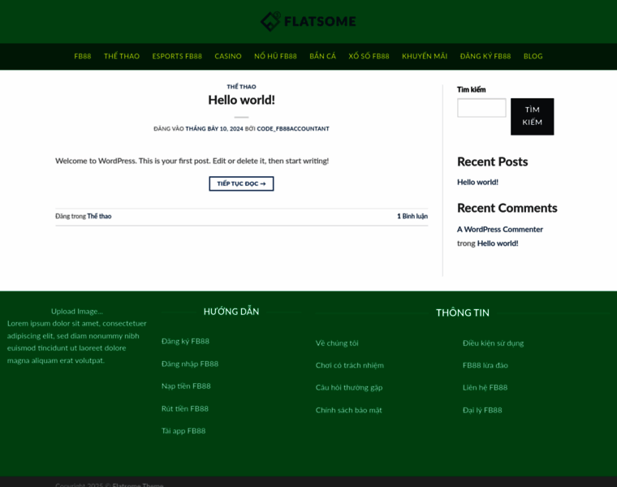The width and height of the screenshot is (617, 487).
Task: Click the black TÌM KIẾM search button
Action: pyautogui.click(x=533, y=116)
